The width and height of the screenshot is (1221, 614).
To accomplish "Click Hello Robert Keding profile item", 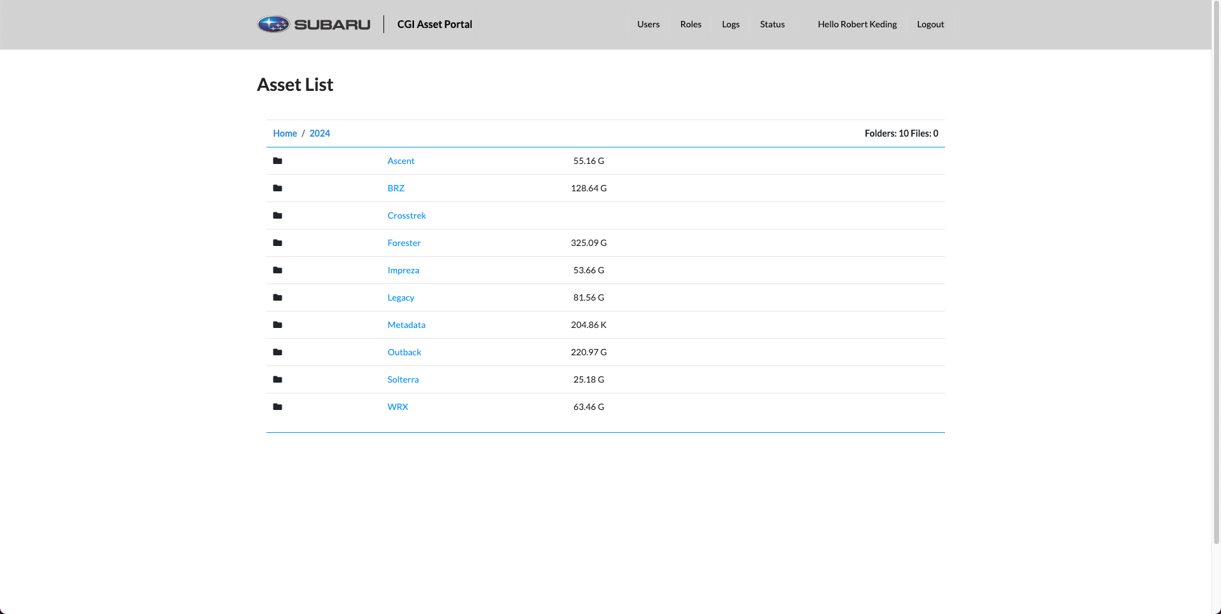I will coord(857,24).
